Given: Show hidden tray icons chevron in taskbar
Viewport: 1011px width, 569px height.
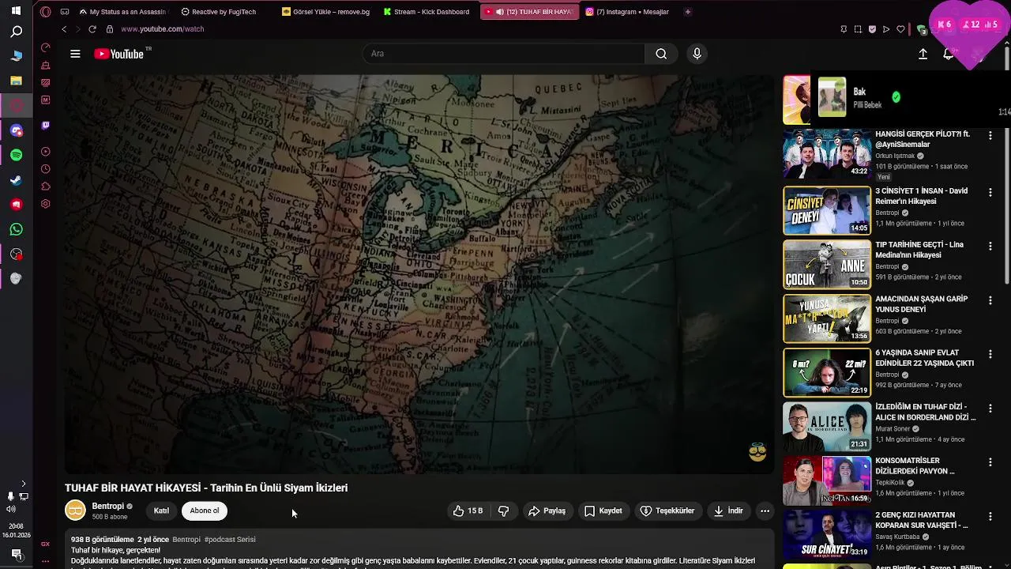Looking at the screenshot, I should (23, 484).
